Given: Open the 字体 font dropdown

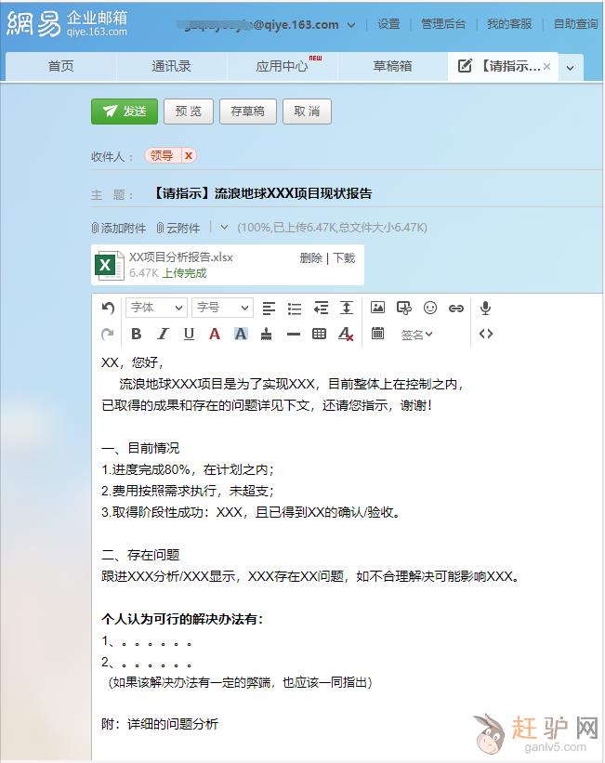Looking at the screenshot, I should [x=156, y=308].
